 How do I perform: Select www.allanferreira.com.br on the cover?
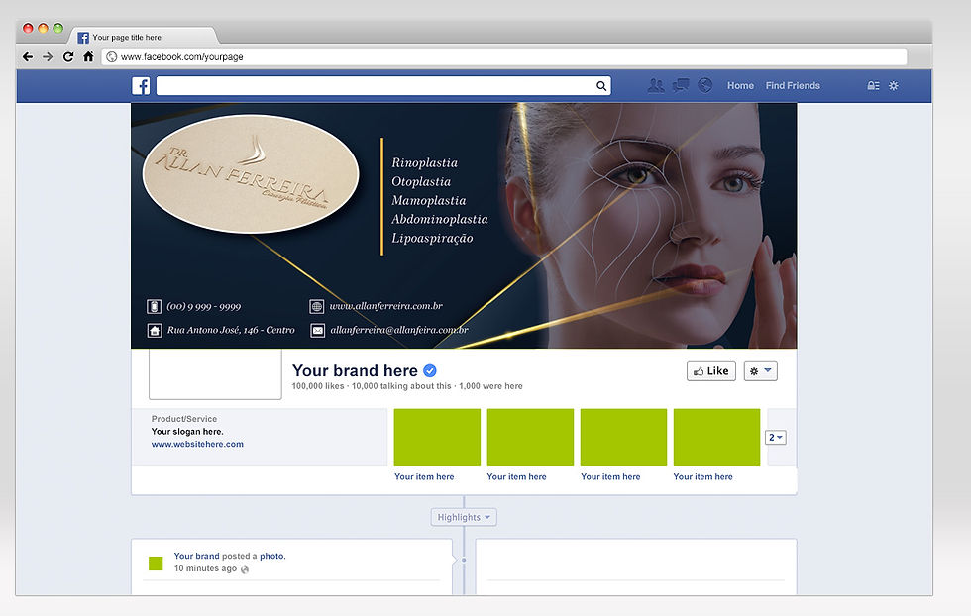pyautogui.click(x=385, y=306)
